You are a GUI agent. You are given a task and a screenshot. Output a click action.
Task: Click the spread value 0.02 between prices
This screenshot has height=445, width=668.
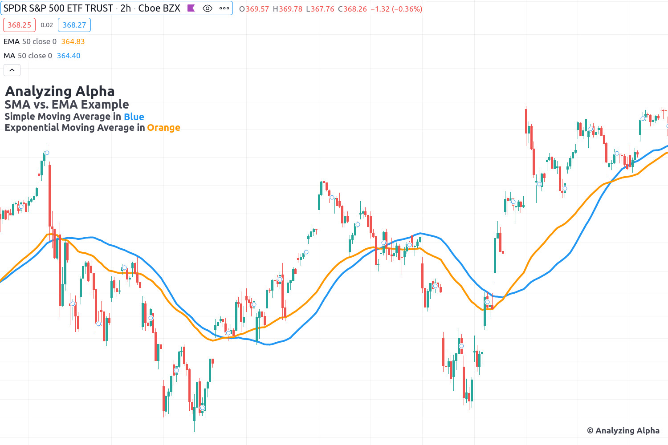pos(46,25)
